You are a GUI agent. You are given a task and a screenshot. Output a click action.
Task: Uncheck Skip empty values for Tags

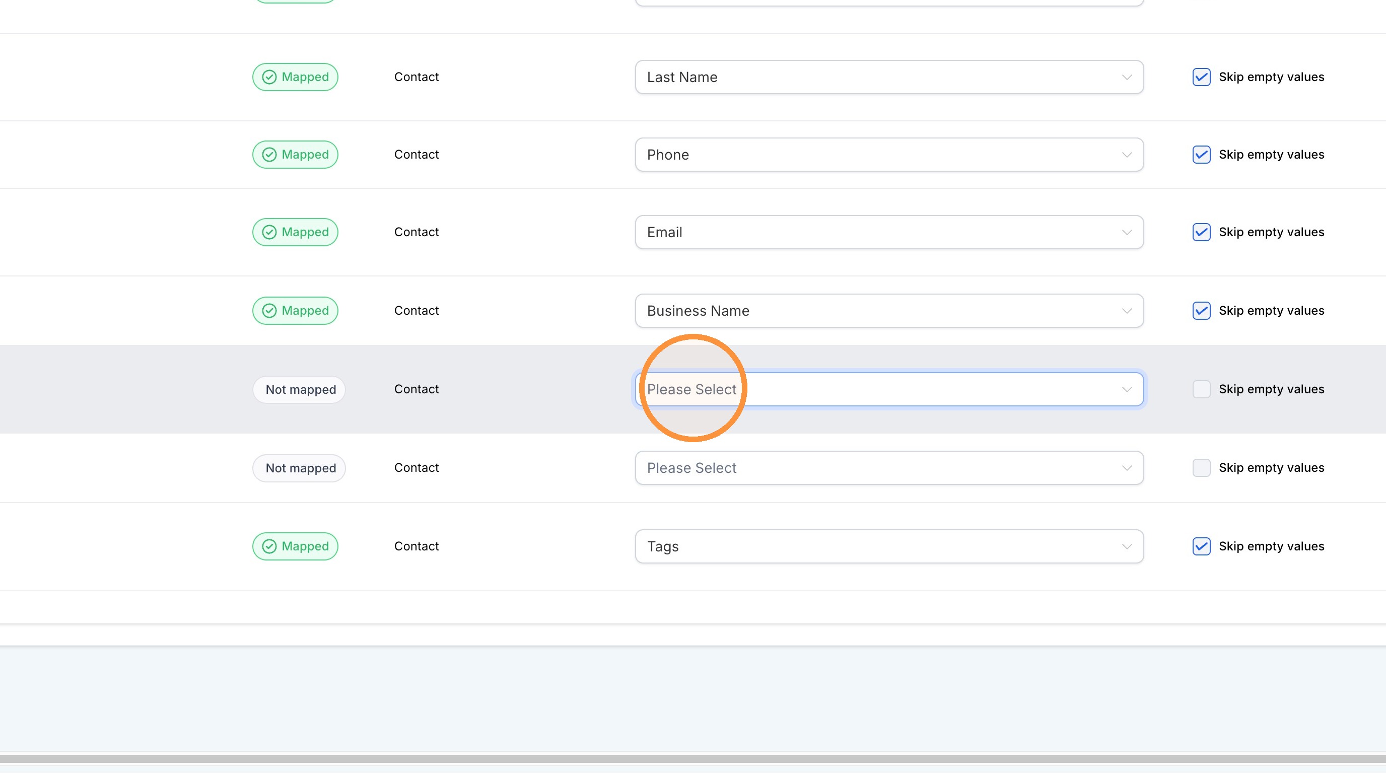pos(1201,546)
